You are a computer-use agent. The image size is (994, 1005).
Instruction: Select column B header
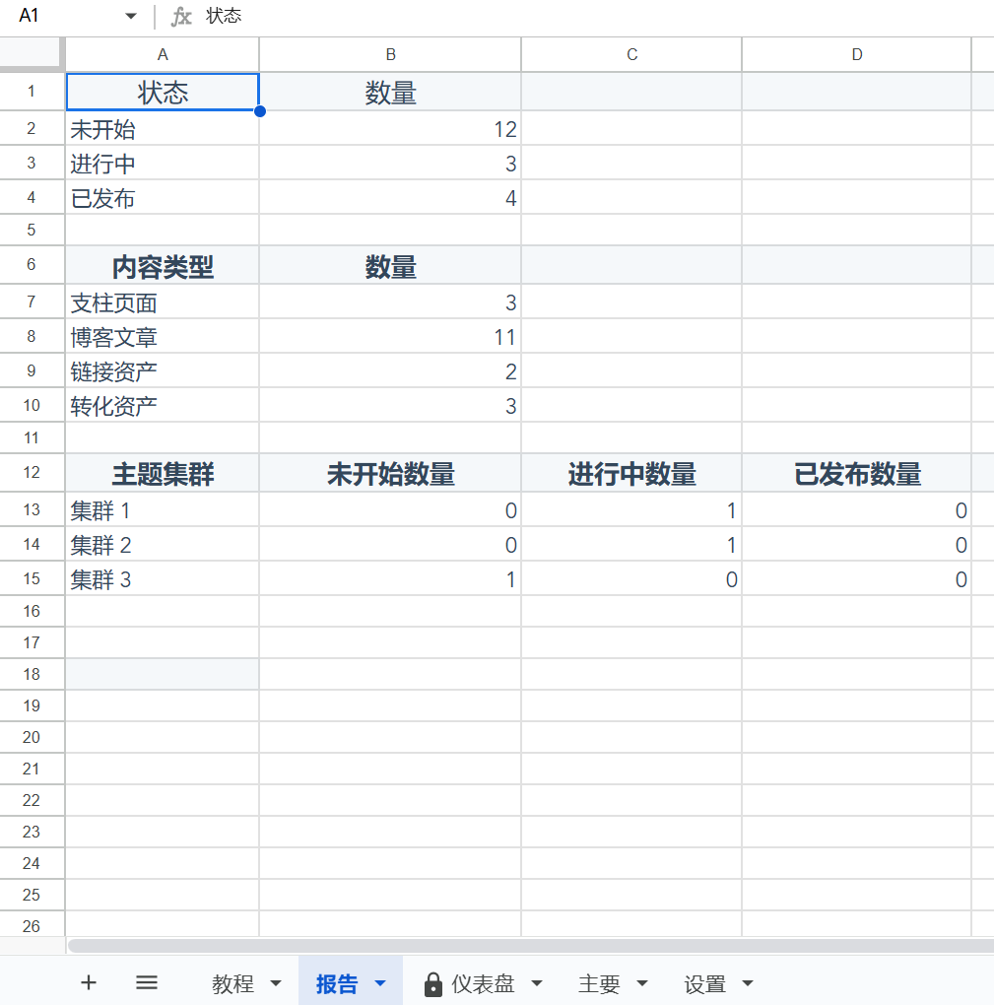[390, 54]
